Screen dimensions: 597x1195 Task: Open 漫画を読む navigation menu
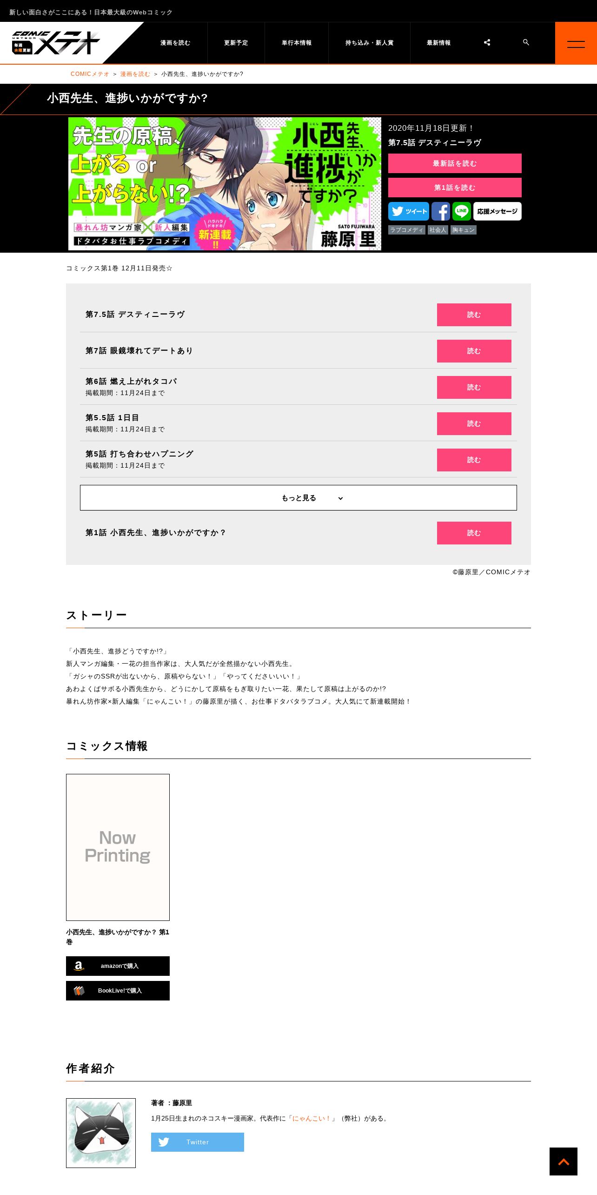(x=175, y=43)
